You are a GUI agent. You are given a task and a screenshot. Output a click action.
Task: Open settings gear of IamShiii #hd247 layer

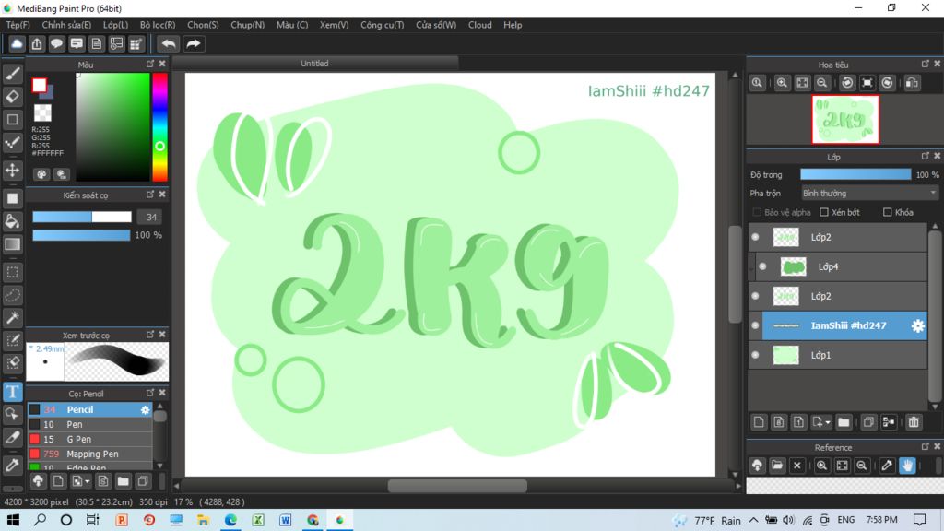[917, 325]
